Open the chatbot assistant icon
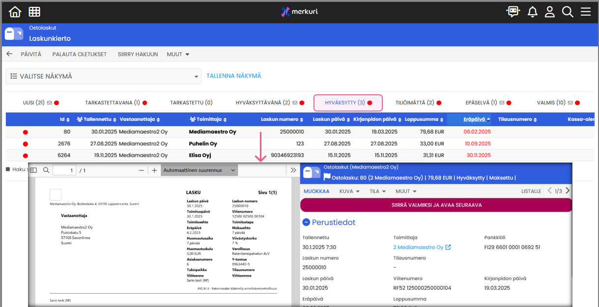 click(513, 12)
